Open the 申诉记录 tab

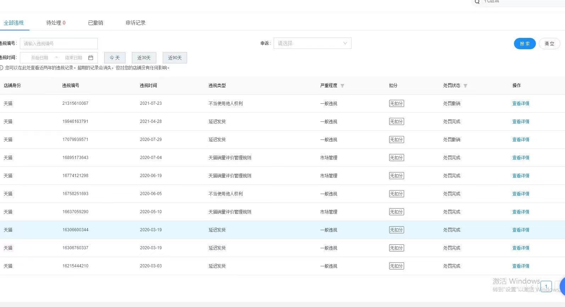click(x=135, y=23)
